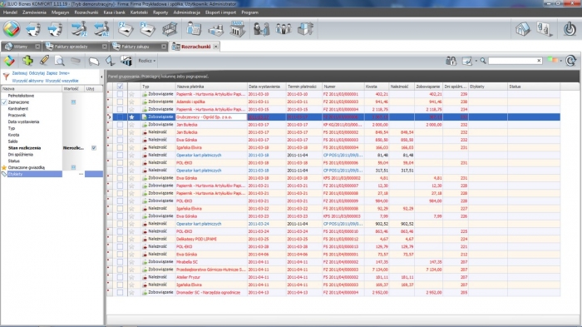
Task: Collapse the filter panel with the small arrow
Action: click(101, 77)
